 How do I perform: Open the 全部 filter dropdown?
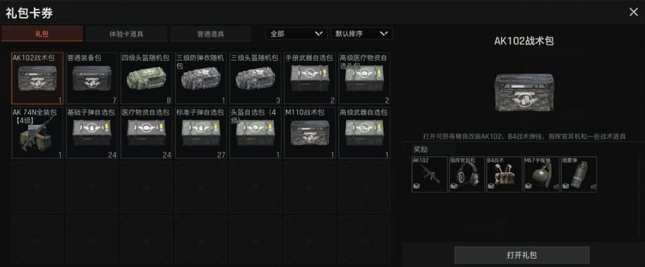[296, 34]
